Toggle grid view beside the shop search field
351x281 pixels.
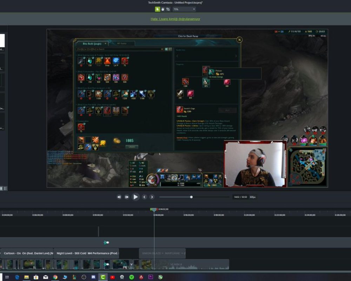coord(166,49)
